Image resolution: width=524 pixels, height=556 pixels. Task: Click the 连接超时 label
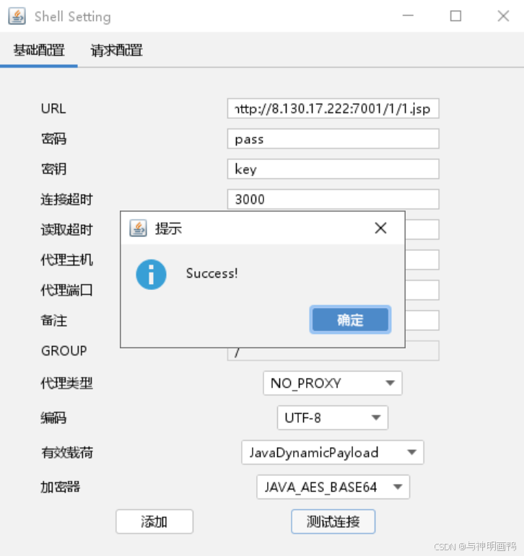tap(66, 199)
